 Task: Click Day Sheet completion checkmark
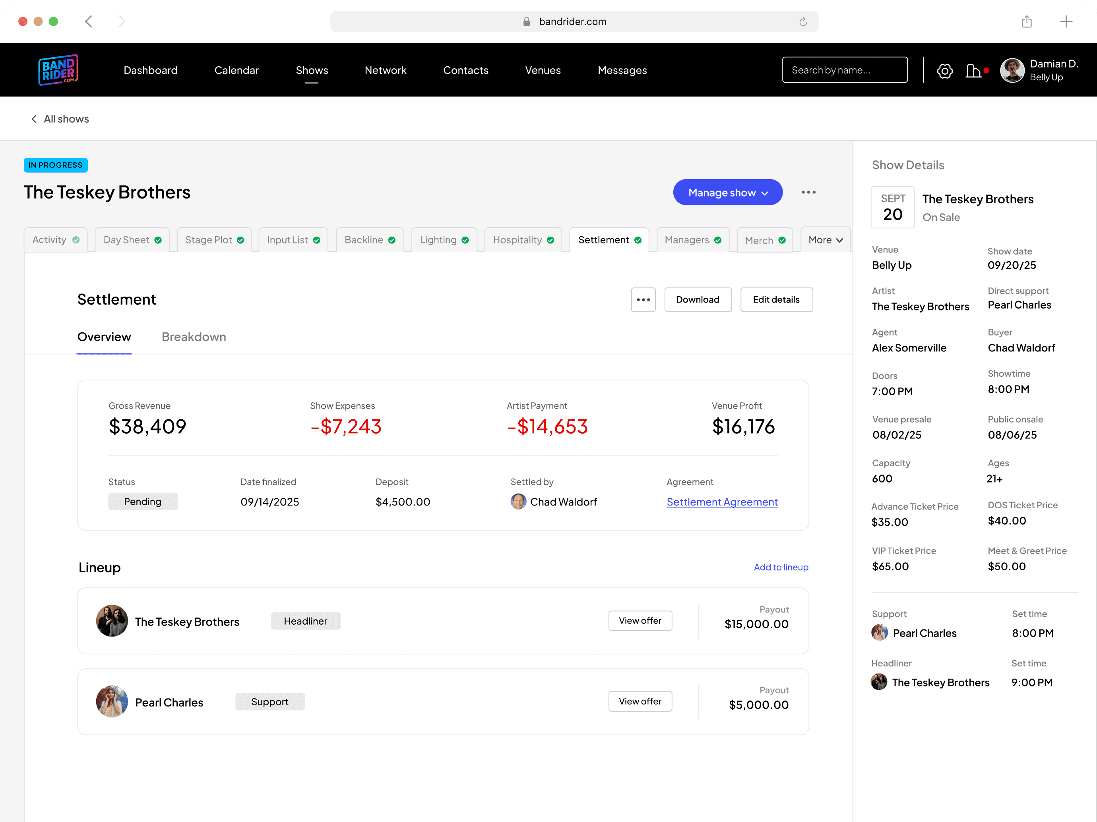[158, 240]
